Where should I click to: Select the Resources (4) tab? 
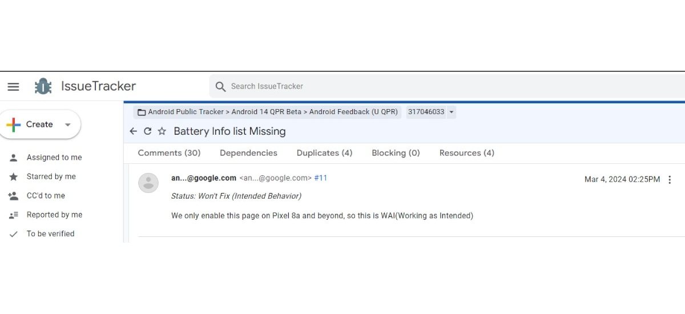[466, 153]
